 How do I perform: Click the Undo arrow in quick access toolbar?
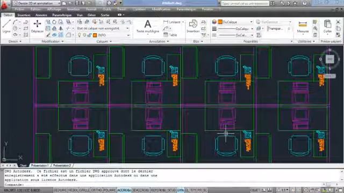(x=90, y=3)
